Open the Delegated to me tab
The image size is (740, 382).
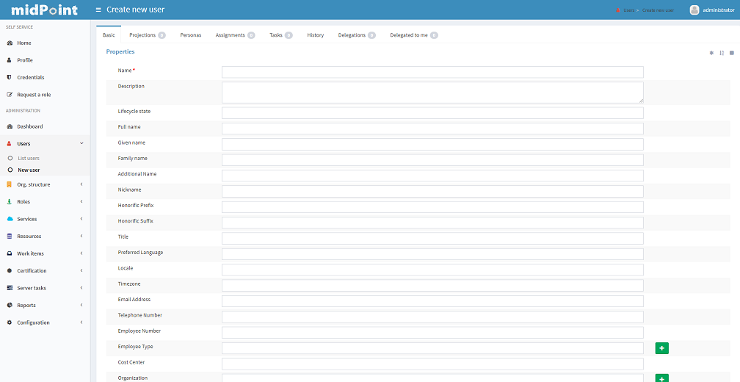click(414, 35)
